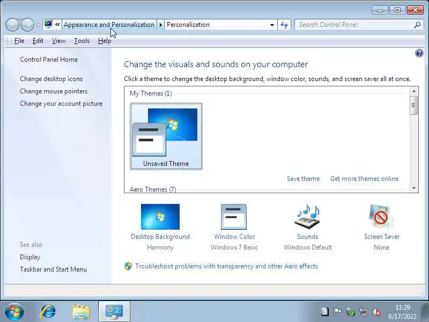Maximize the Personalization window
This screenshot has height=322, width=429.
click(397, 10)
